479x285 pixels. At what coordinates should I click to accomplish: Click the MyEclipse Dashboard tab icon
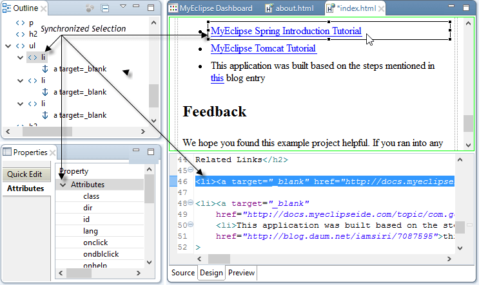(x=173, y=8)
